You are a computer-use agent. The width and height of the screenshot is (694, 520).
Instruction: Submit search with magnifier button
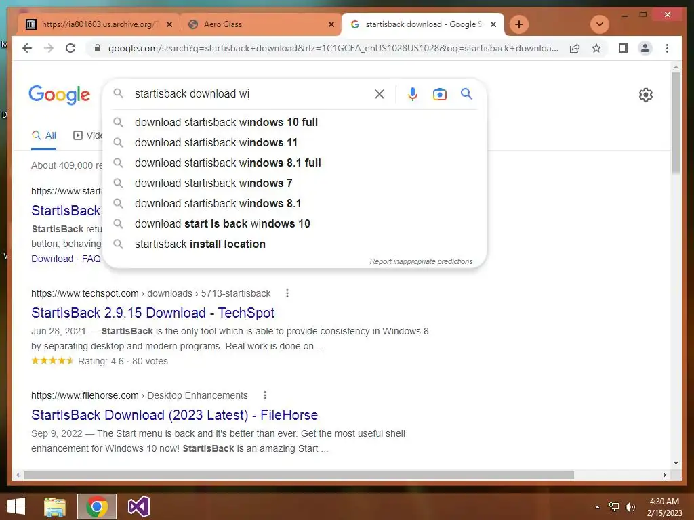pyautogui.click(x=466, y=93)
